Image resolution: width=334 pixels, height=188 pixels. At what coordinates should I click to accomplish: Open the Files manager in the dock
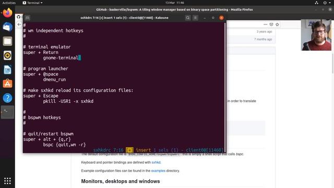tap(7, 41)
